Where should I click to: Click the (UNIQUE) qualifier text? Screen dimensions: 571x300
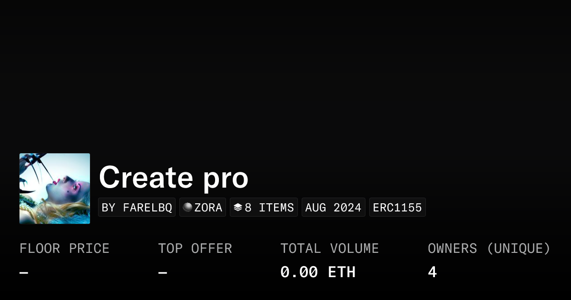519,249
